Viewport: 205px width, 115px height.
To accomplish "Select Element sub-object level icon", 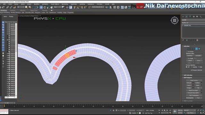I will click(199, 49).
